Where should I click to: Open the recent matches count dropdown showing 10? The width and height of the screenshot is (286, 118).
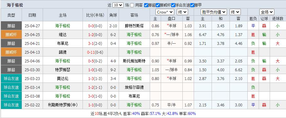pyautogui.click(x=118, y=5)
